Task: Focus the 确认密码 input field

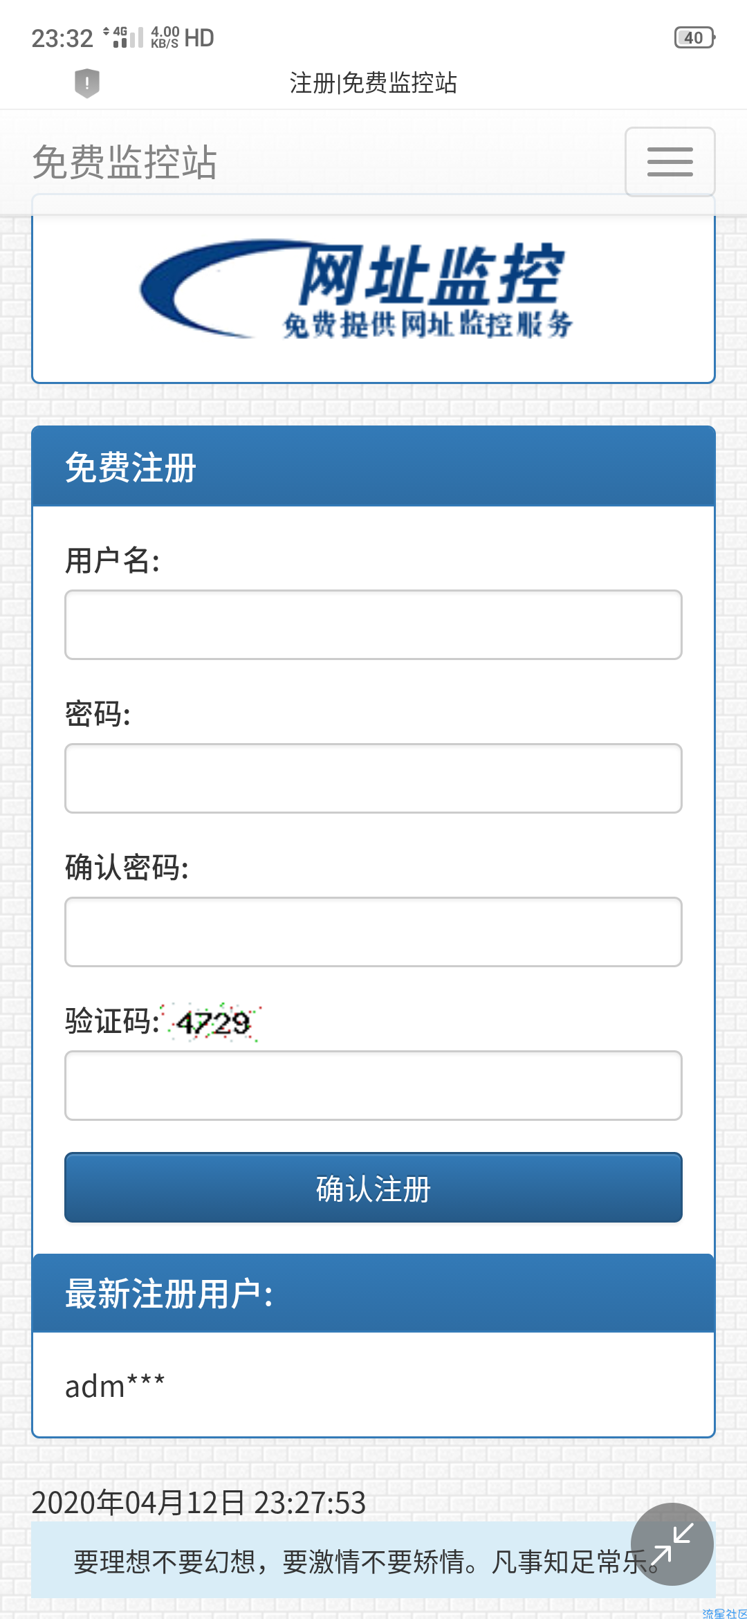Action: point(373,932)
